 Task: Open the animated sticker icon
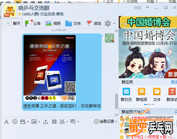pyautogui.click(x=23, y=122)
